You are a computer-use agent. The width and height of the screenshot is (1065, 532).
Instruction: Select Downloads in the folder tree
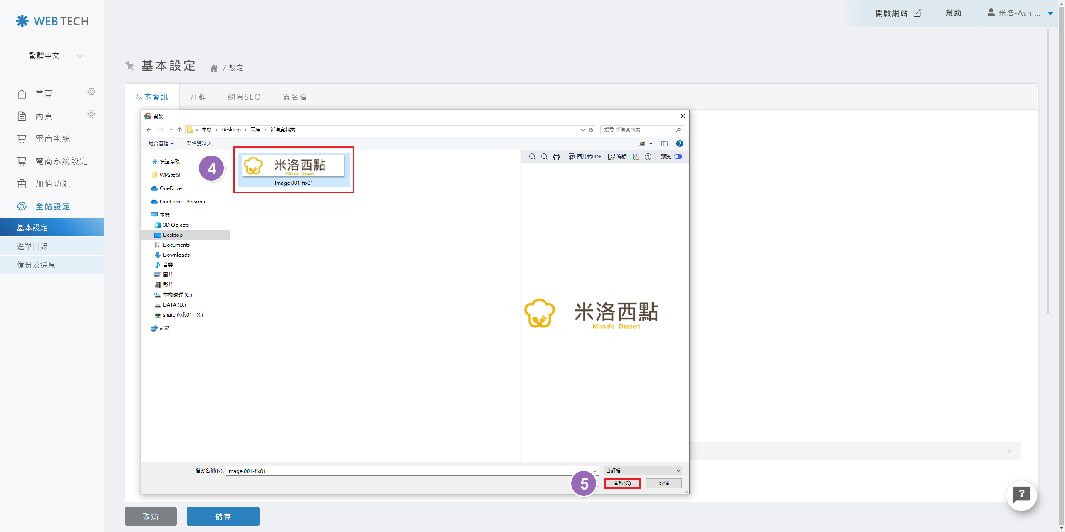(176, 255)
